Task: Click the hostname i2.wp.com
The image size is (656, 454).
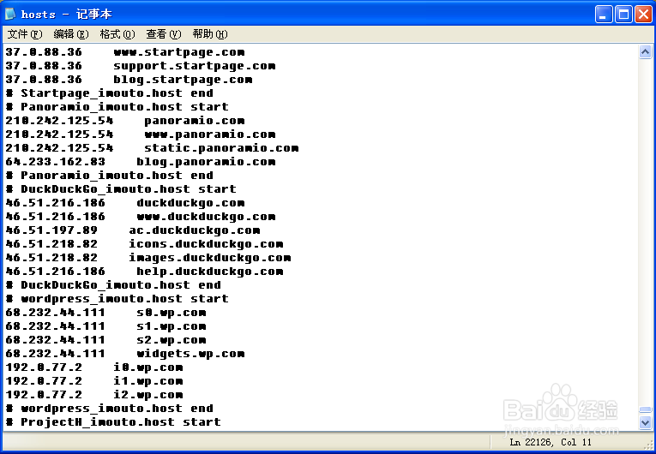Action: [x=148, y=395]
